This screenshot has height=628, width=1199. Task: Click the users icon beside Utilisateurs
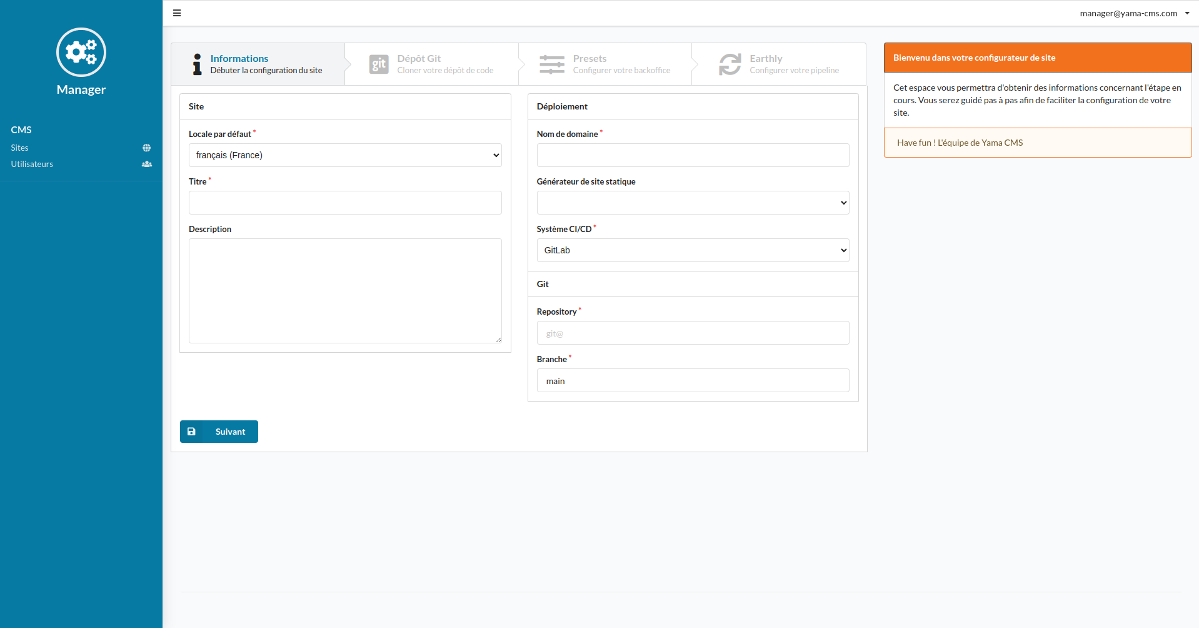pos(146,165)
